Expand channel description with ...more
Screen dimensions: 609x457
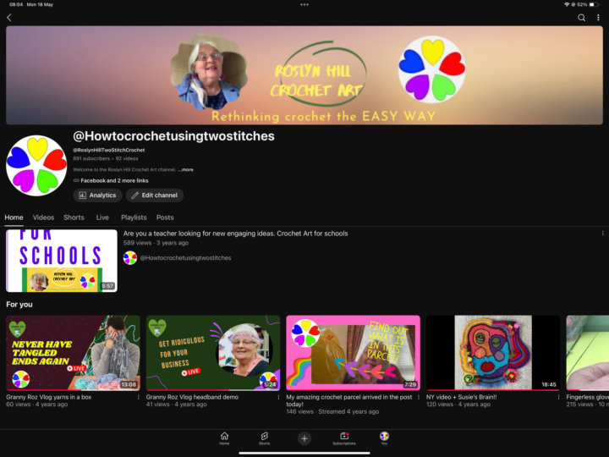pyautogui.click(x=185, y=169)
